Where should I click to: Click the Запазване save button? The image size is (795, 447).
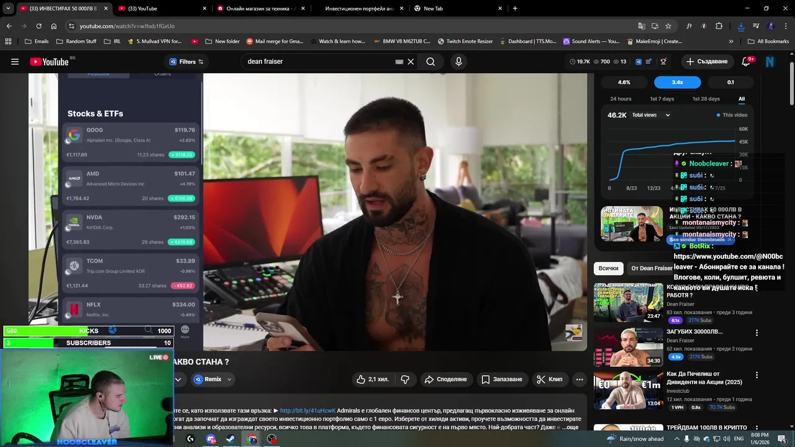pyautogui.click(x=502, y=379)
